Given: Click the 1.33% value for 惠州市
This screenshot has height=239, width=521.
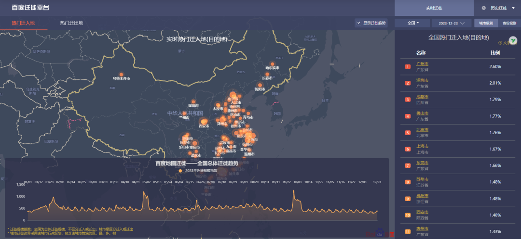Looking at the screenshot, I should (x=495, y=231).
